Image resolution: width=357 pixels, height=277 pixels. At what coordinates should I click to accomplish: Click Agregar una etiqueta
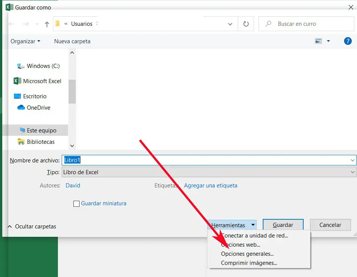pyautogui.click(x=210, y=185)
